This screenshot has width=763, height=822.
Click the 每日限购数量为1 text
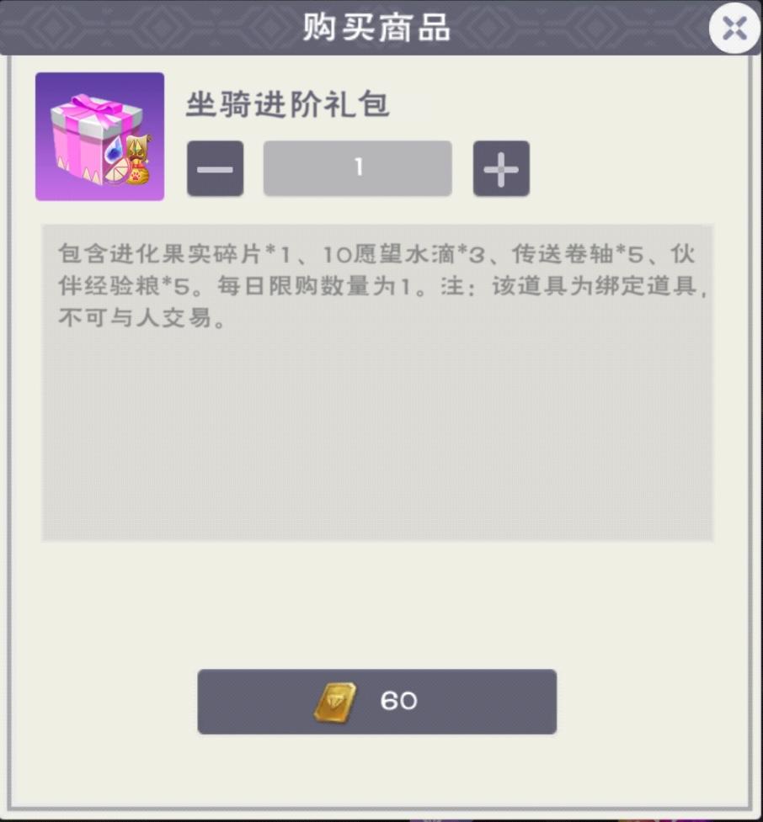[x=314, y=286]
